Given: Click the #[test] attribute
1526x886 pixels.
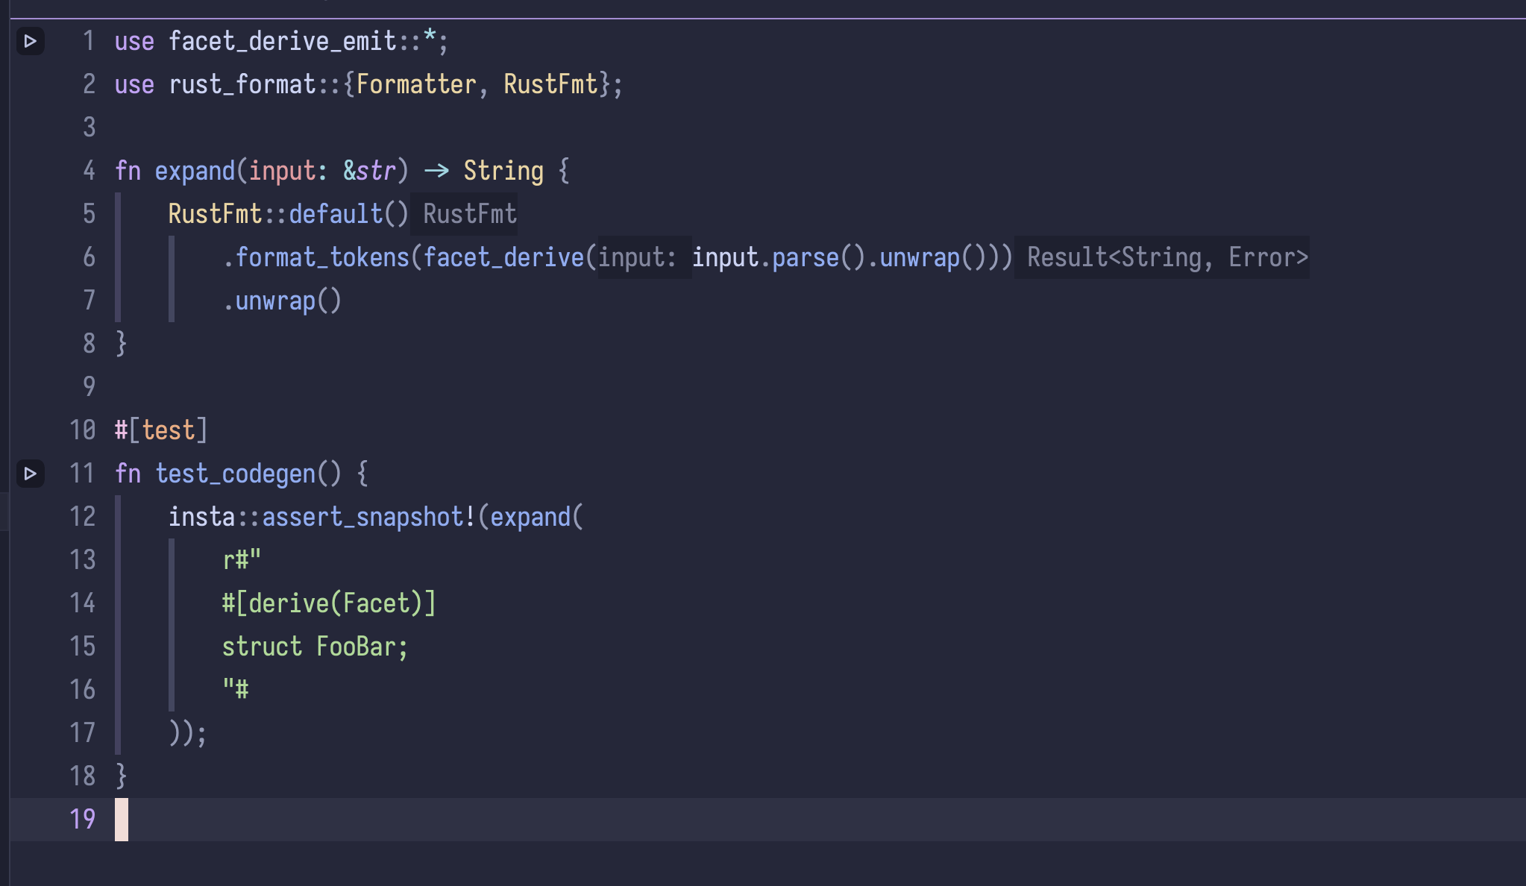Looking at the screenshot, I should pos(161,430).
